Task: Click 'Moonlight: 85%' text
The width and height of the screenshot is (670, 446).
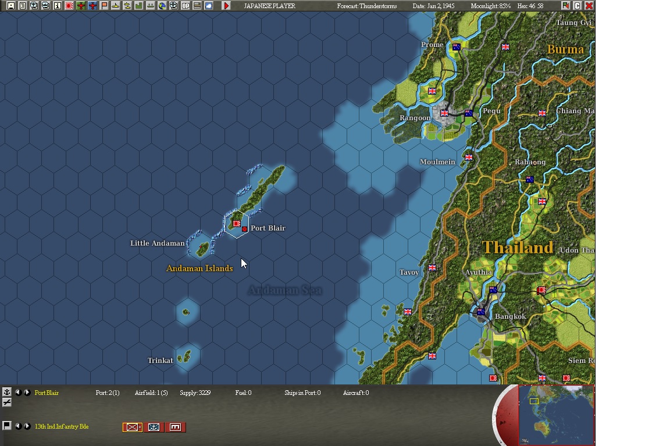Action: [490, 6]
